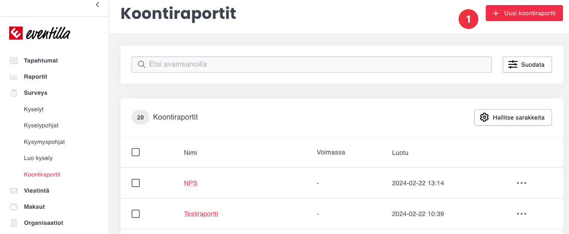Collapse the sidebar with the chevron arrow
Viewport: 569px width, 234px height.
pos(98,5)
